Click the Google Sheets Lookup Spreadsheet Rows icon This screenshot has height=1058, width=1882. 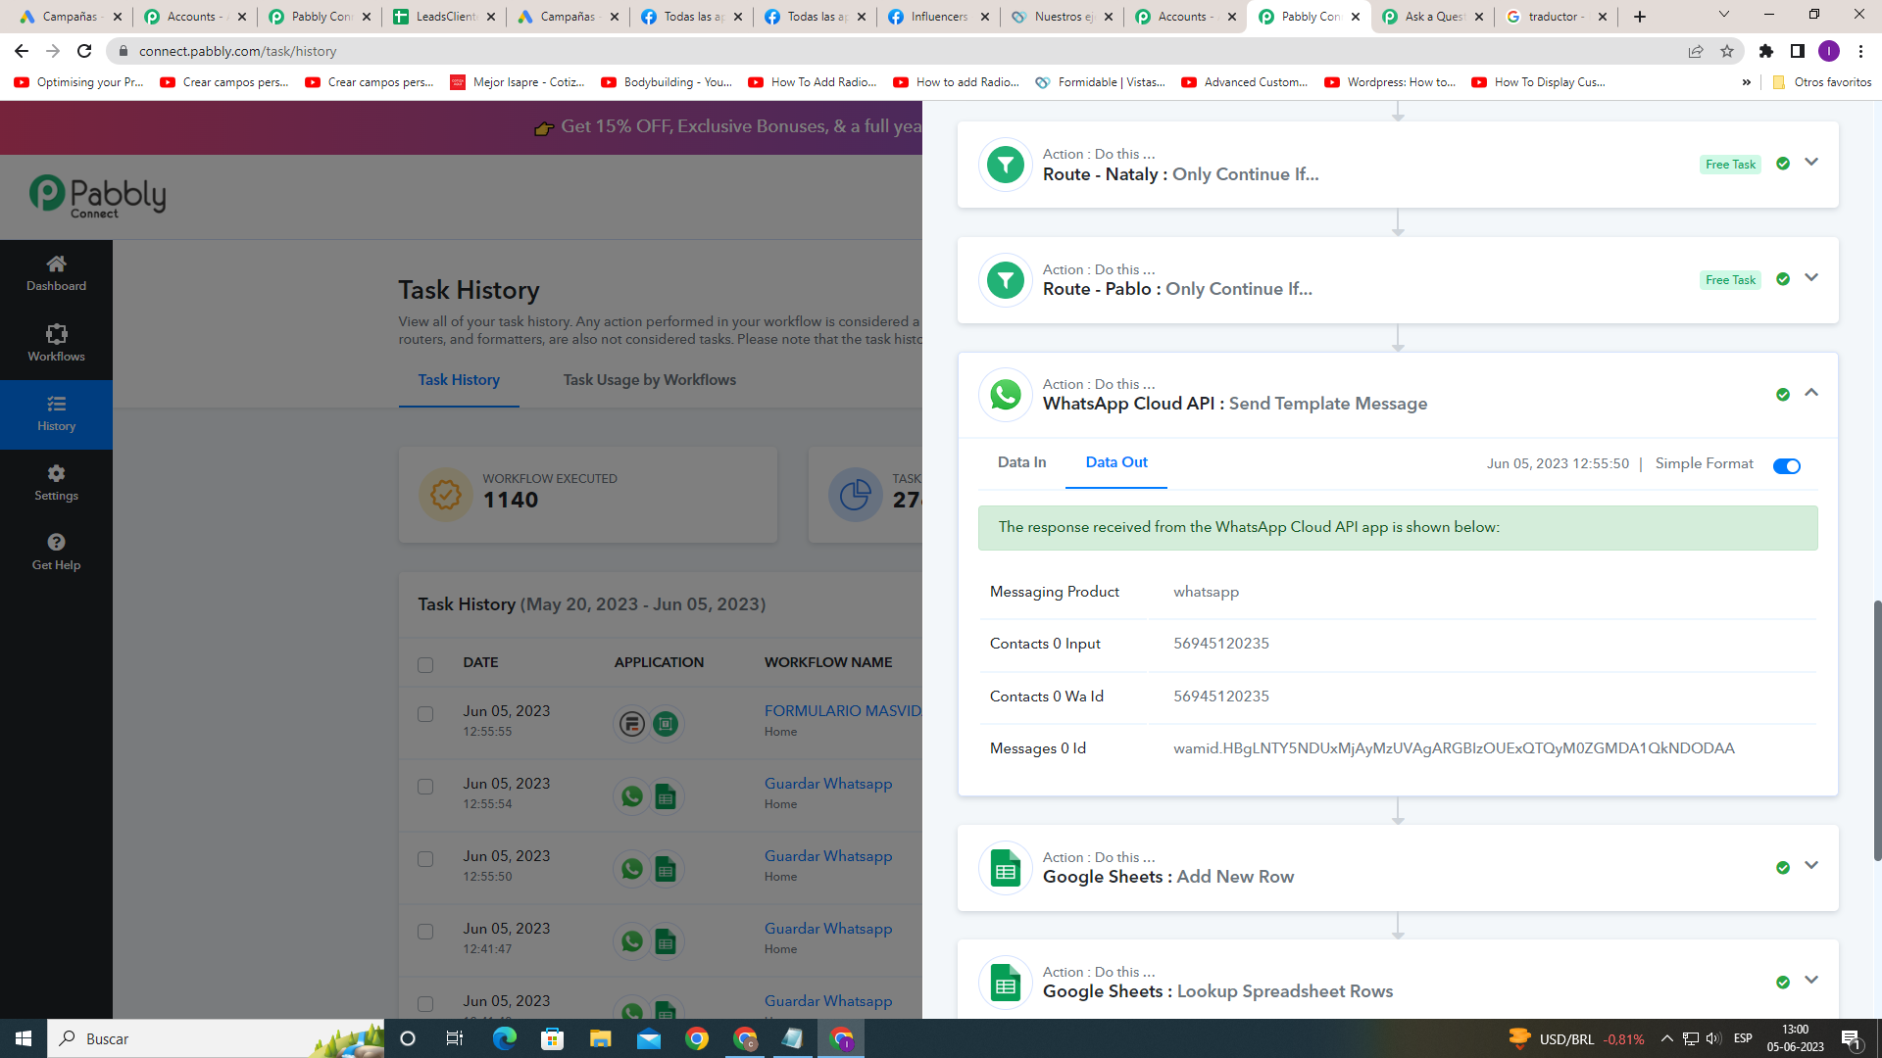(1006, 983)
